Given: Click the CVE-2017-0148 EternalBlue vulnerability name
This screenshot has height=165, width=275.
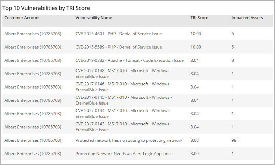Looking at the screenshot, I should [x=123, y=73].
